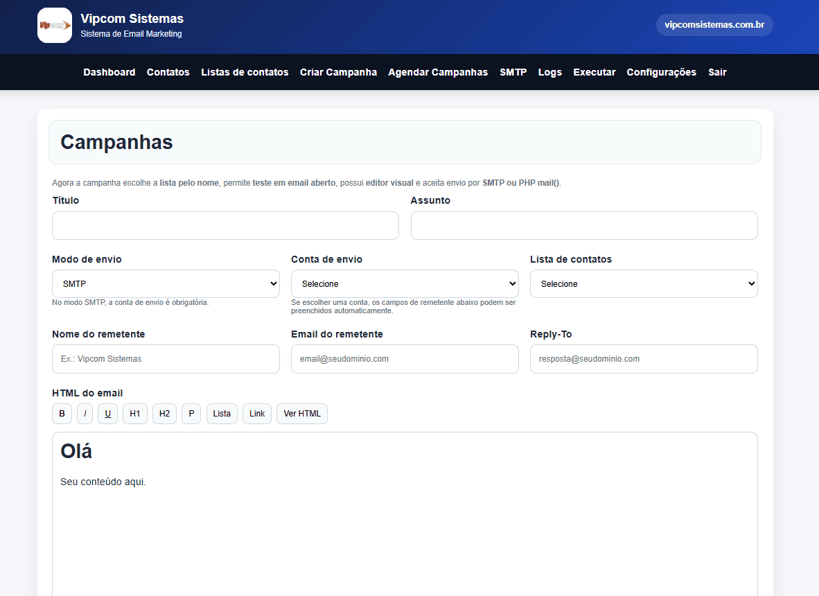
Task: Click into the Email do remetente field
Action: (405, 359)
